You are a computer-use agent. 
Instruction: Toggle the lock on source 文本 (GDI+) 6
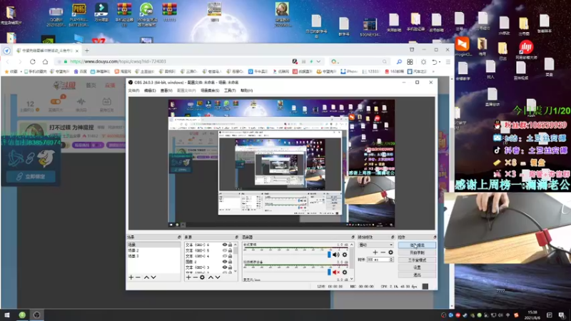point(230,245)
